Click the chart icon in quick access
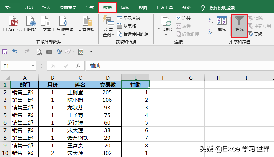The image size is (274, 157). pos(81,51)
